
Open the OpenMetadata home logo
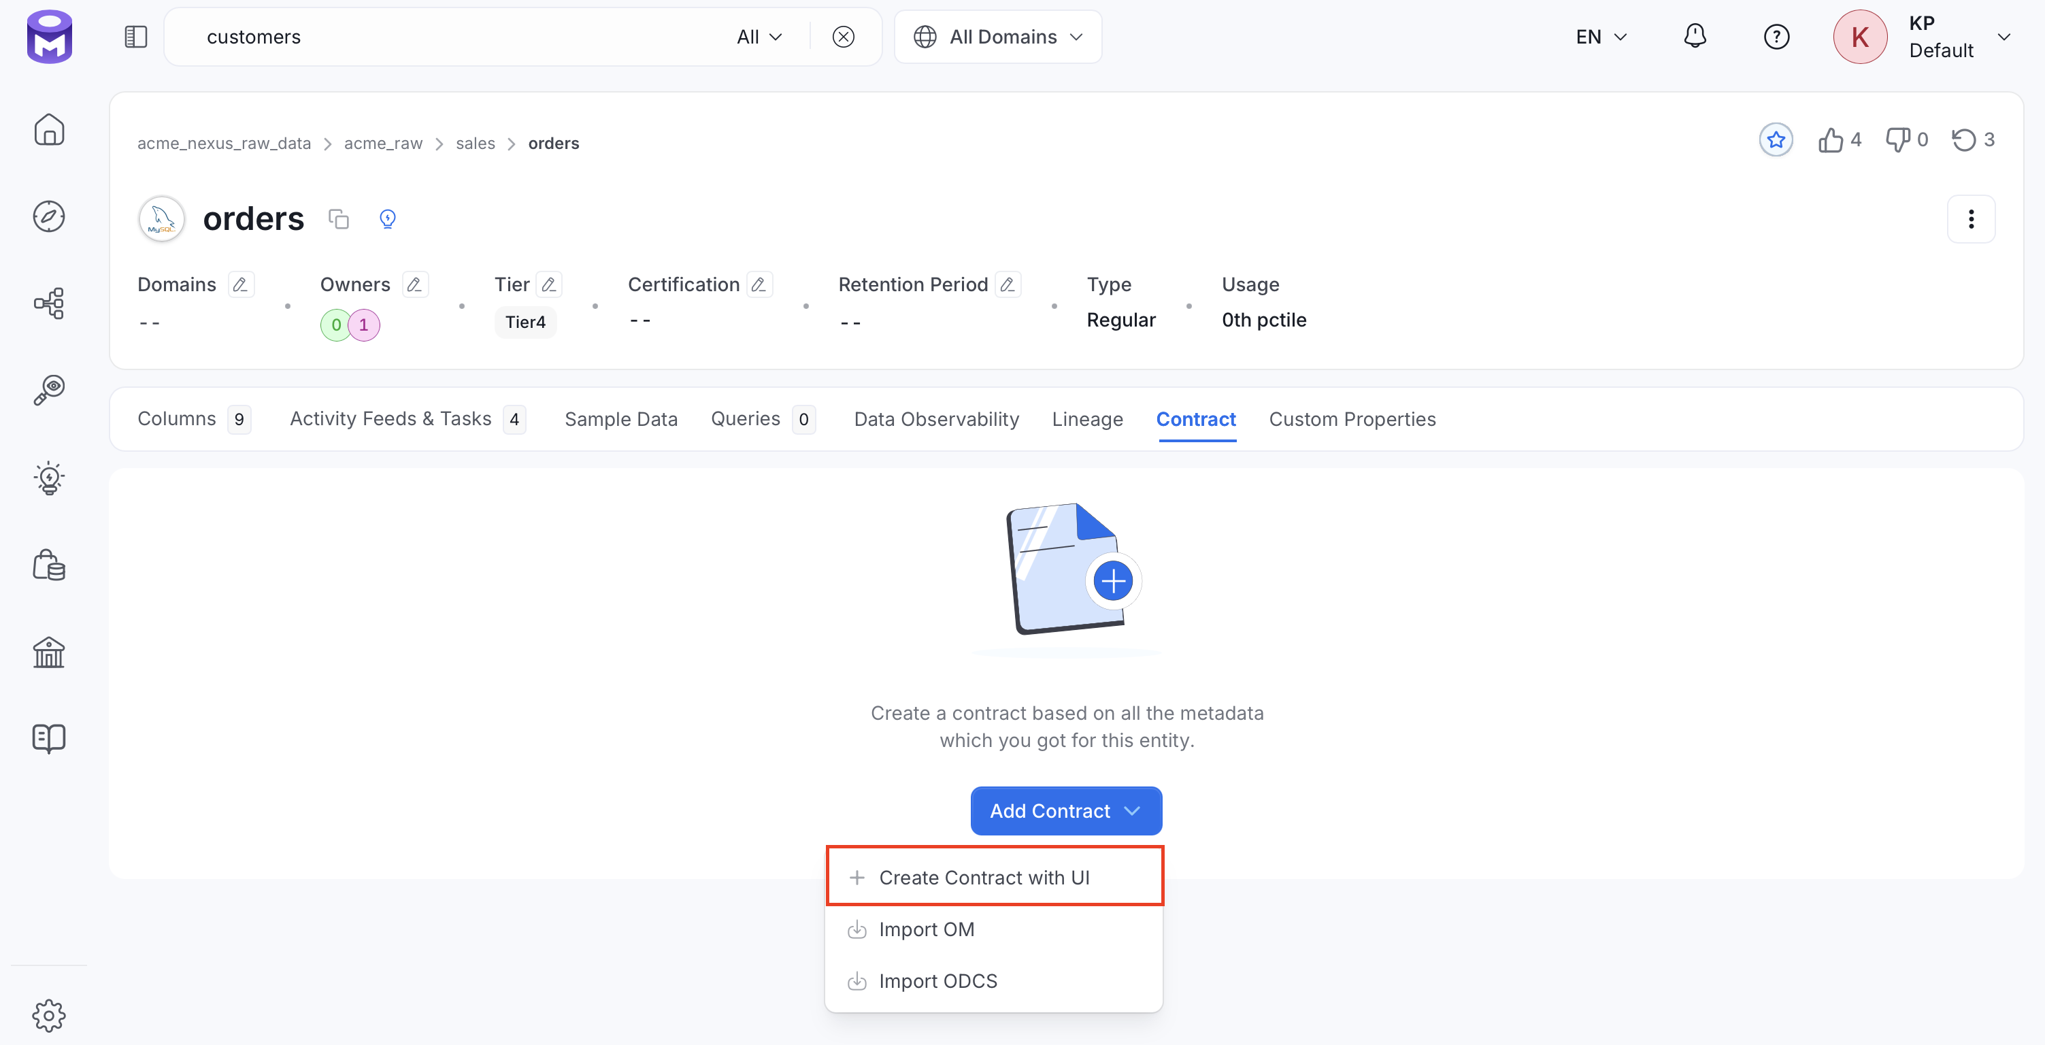click(49, 37)
